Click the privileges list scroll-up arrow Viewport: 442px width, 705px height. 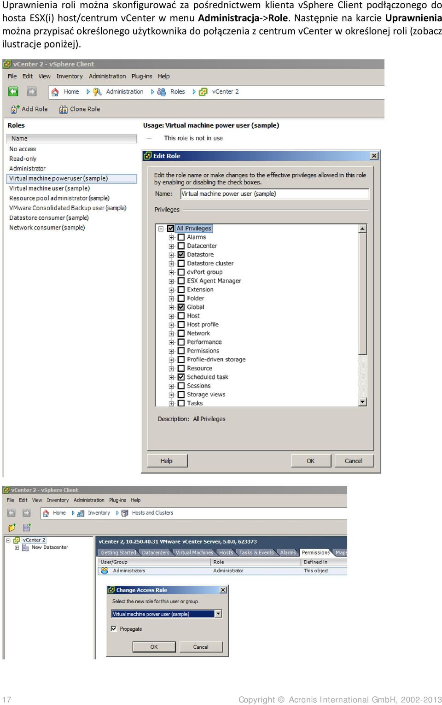(x=363, y=229)
